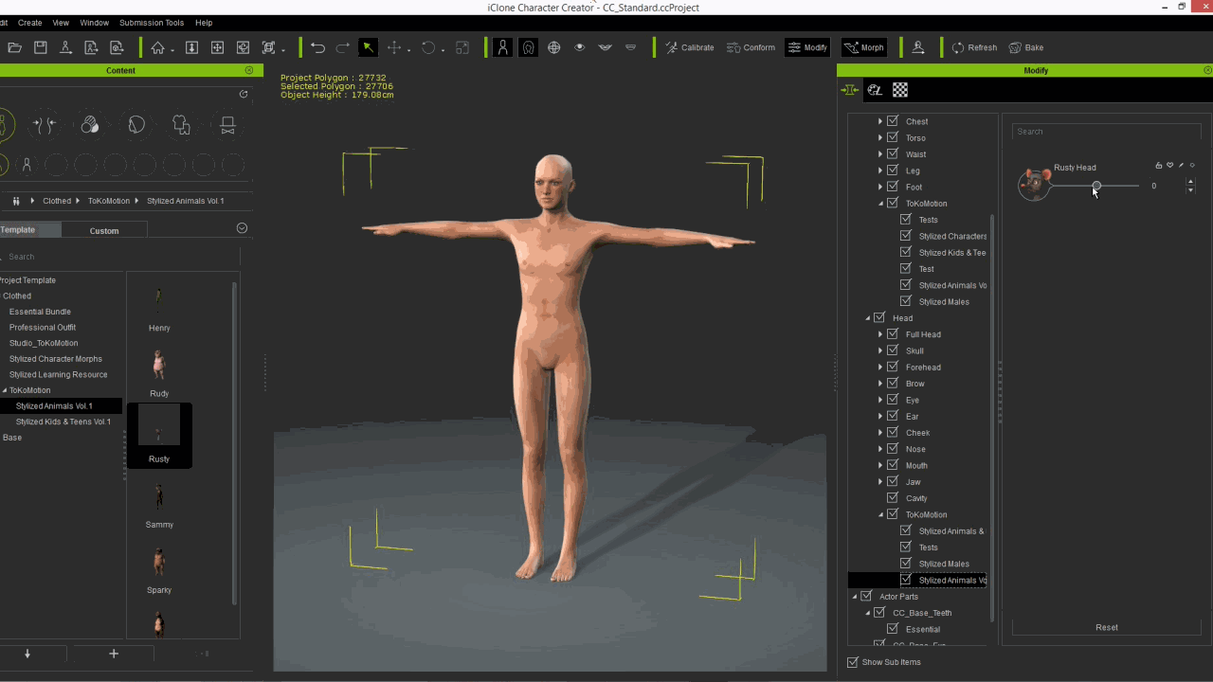Click the Home view icon
Viewport: 1213px width, 682px height.
158,47
